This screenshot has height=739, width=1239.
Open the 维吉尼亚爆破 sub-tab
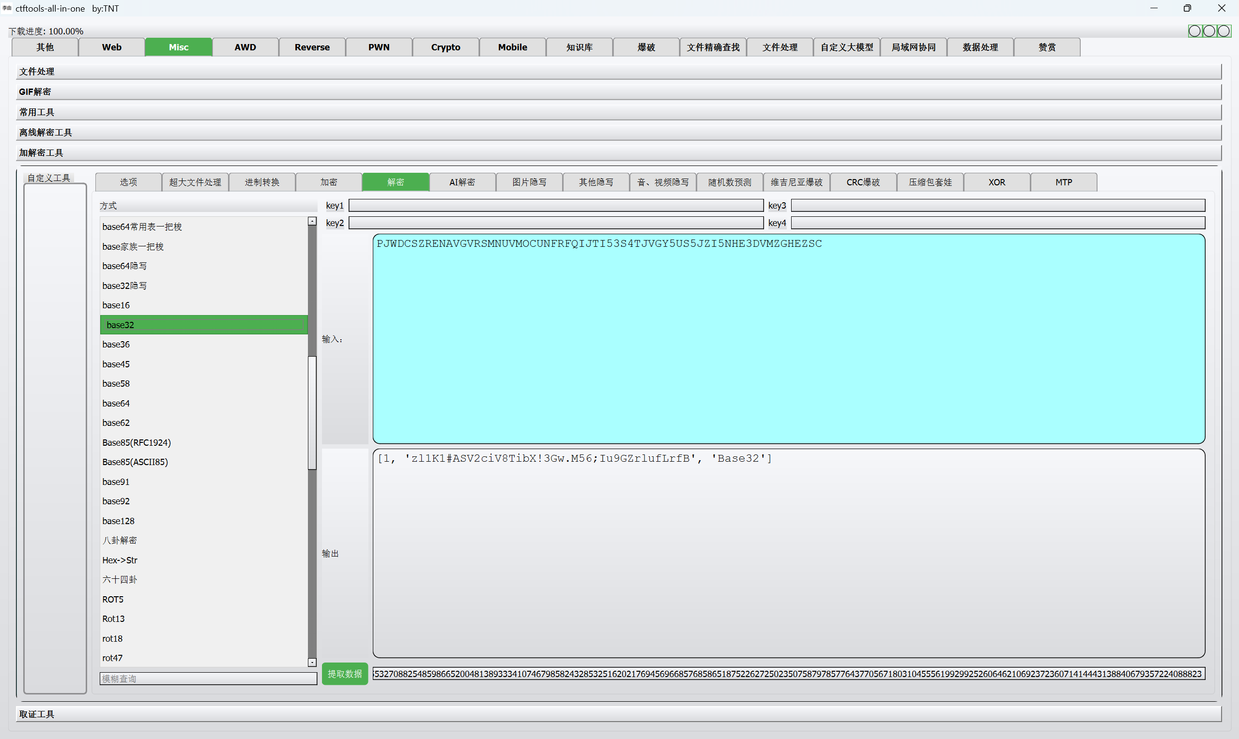(796, 182)
